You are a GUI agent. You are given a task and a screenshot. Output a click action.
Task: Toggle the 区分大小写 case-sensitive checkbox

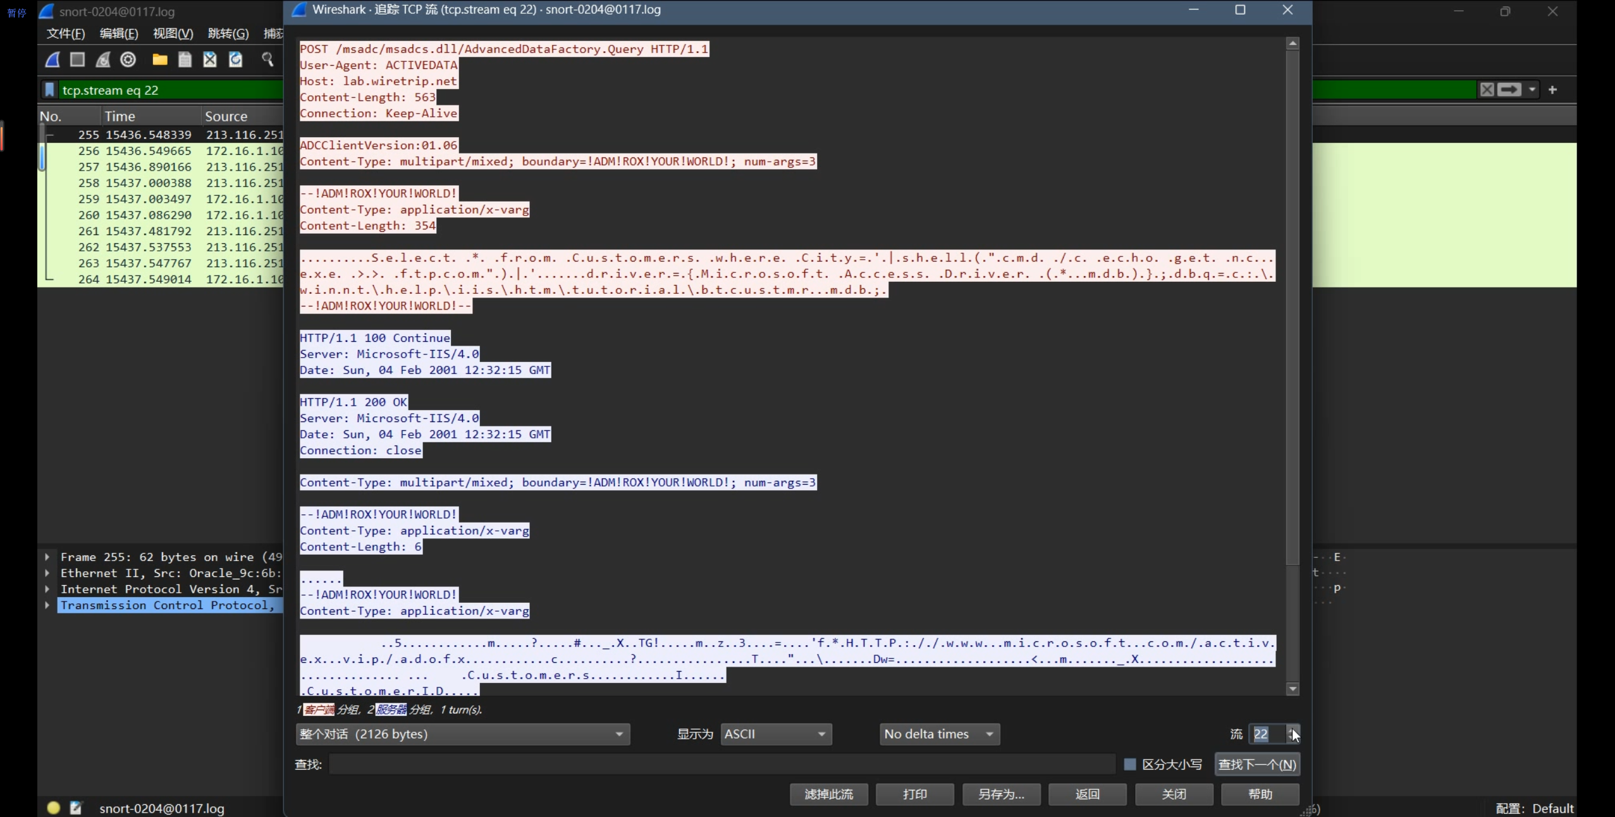1130,764
